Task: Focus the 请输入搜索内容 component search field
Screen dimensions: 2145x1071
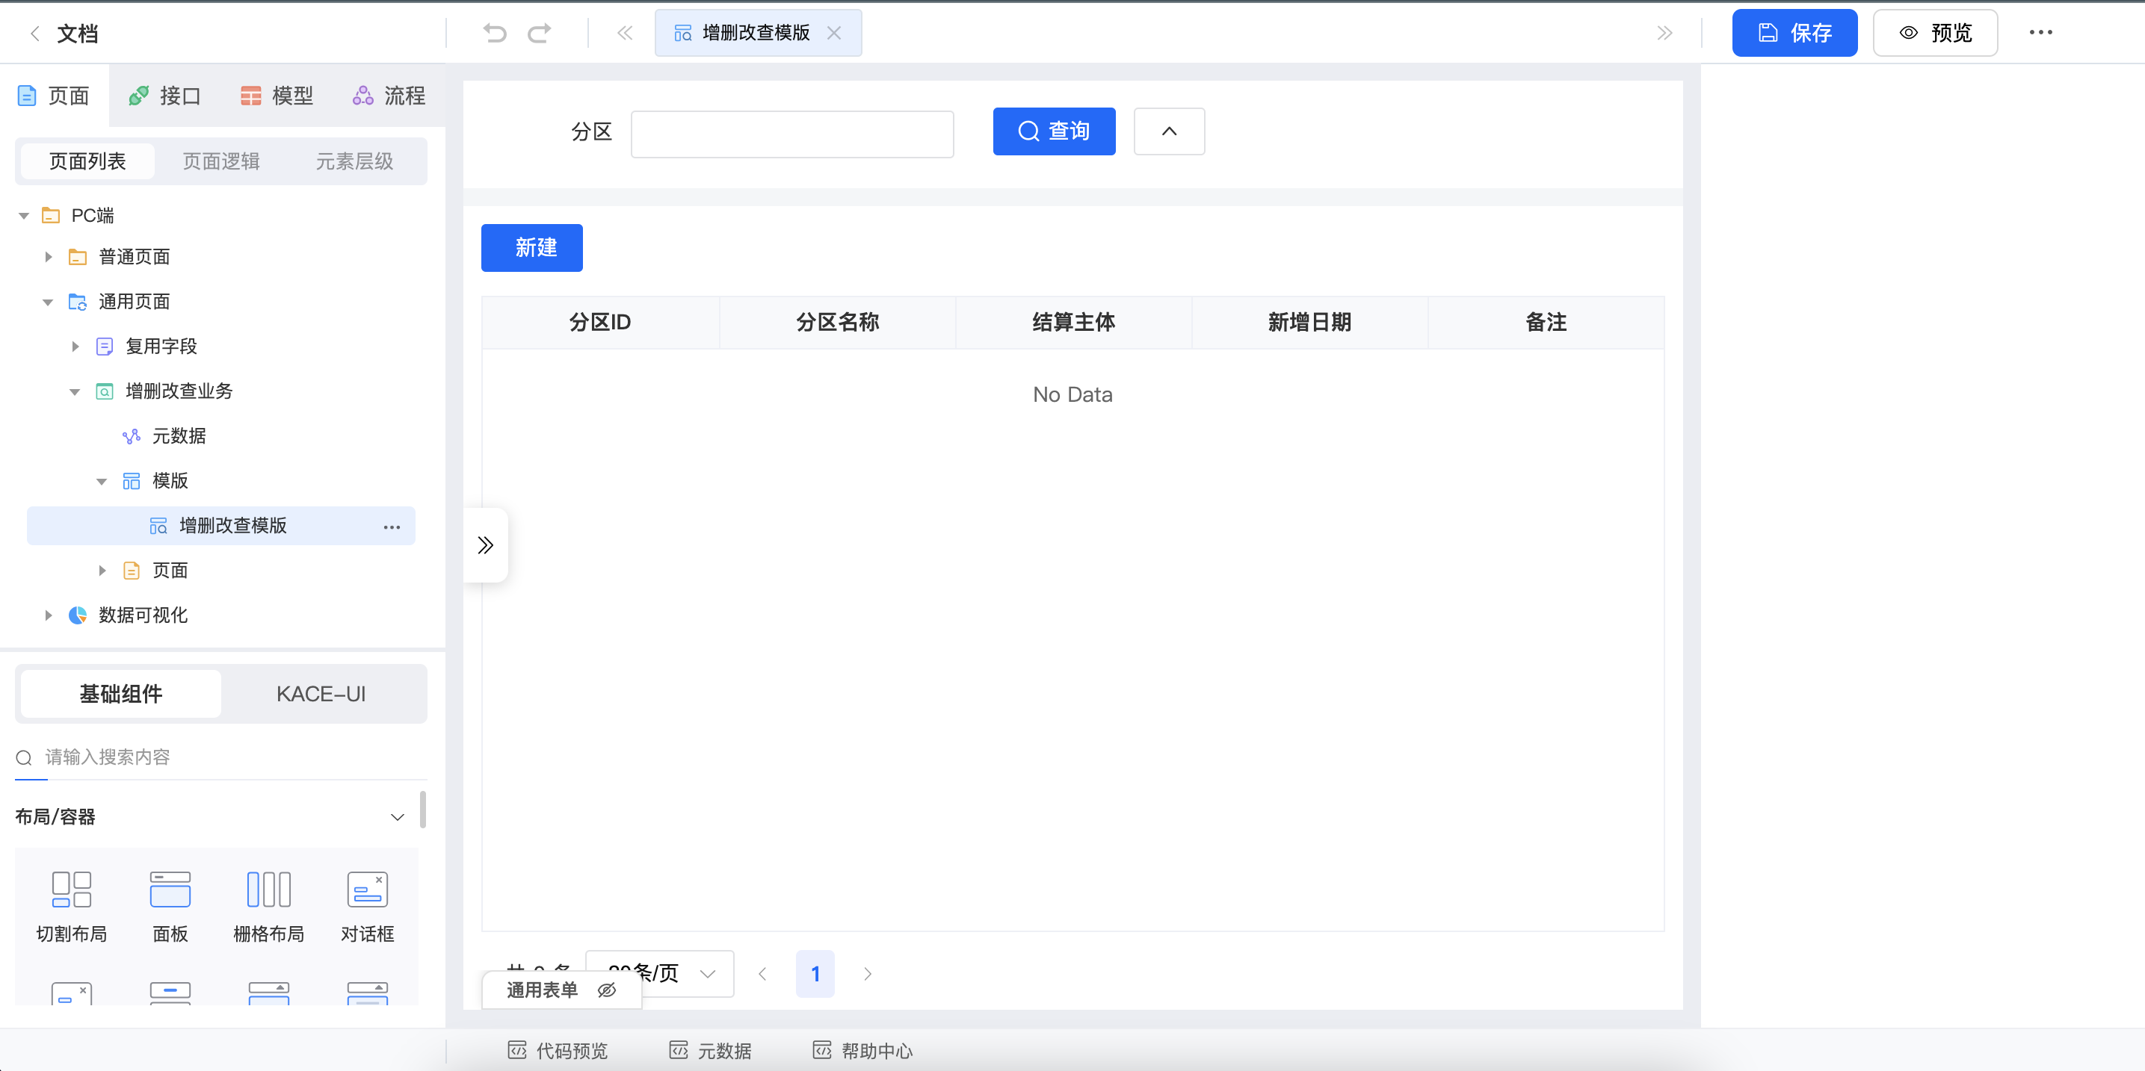Action: [x=220, y=757]
